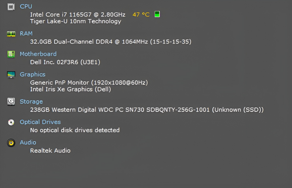Click the Intel Iris Xe Graphics entry
This screenshot has width=292, height=188.
point(70,89)
